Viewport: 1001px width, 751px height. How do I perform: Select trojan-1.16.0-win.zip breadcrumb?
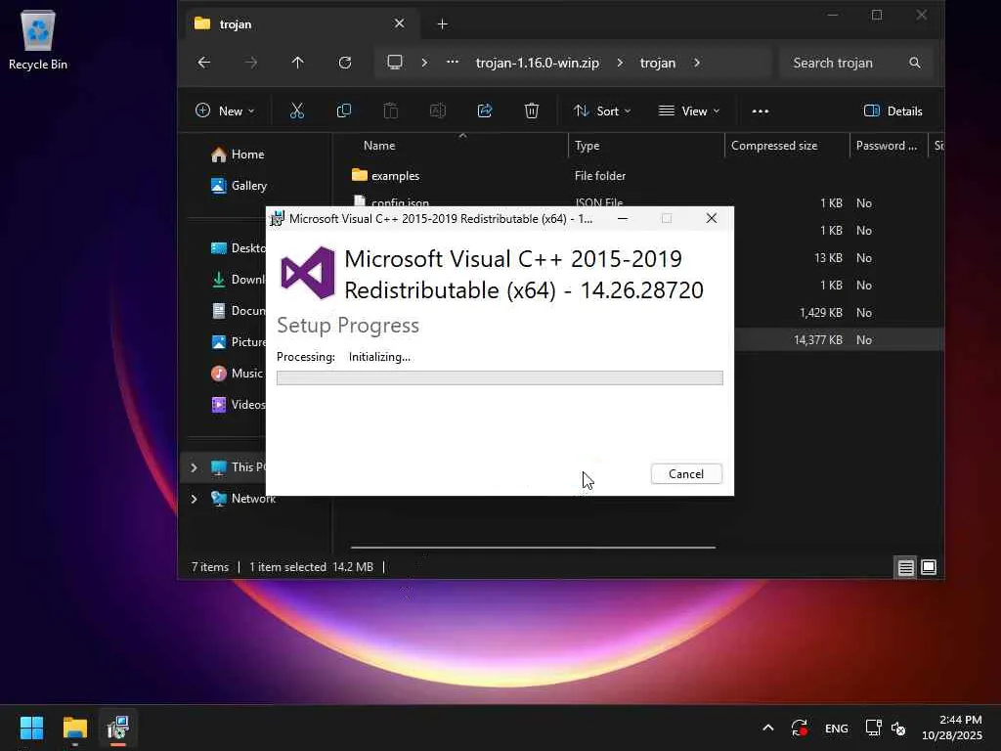538,63
